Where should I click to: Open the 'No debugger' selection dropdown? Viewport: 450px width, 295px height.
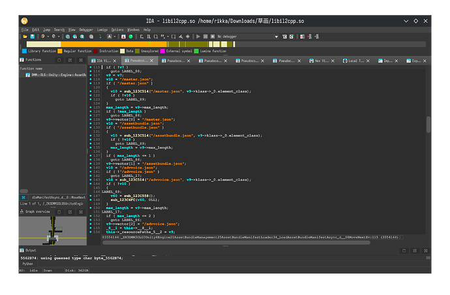tap(248, 37)
